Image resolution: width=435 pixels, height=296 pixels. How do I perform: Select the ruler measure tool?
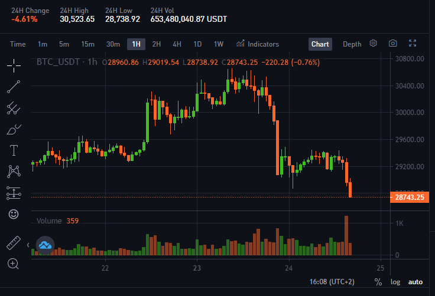14,243
